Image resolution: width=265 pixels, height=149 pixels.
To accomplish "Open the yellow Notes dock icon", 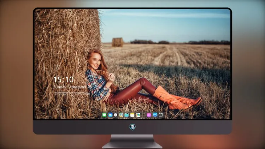I will click(x=132, y=115).
